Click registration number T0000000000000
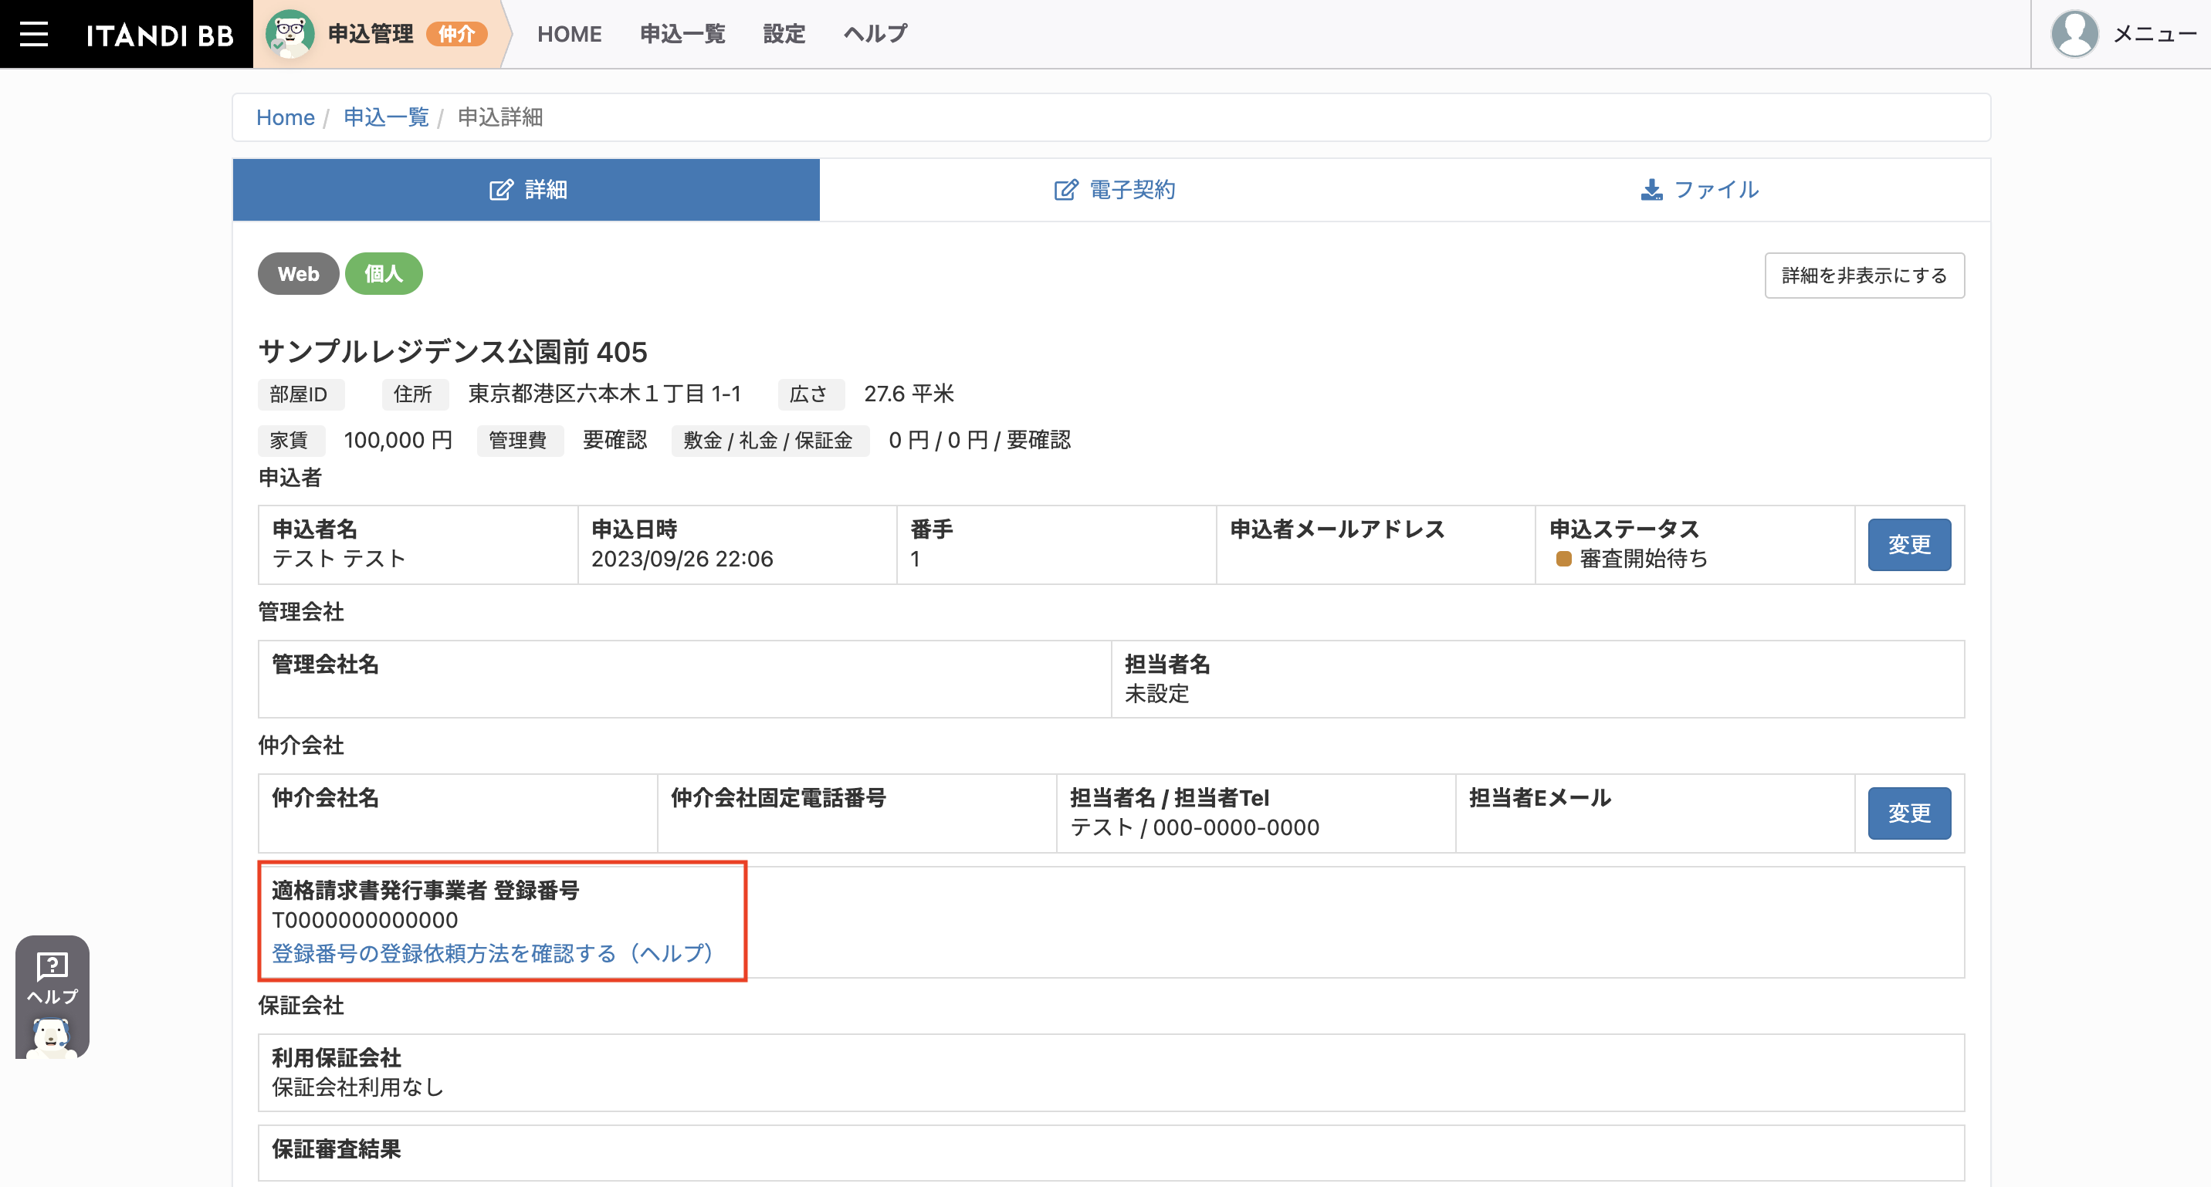2211x1187 pixels. (365, 920)
